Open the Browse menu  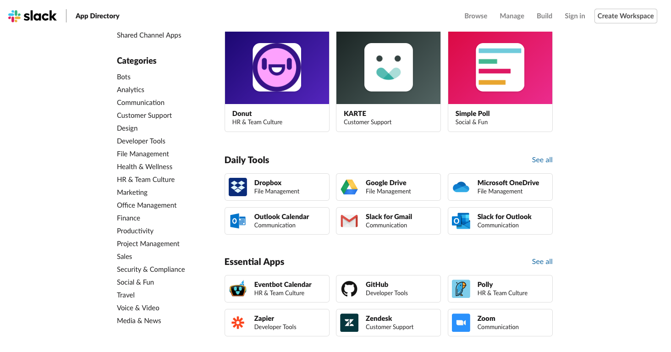click(476, 16)
